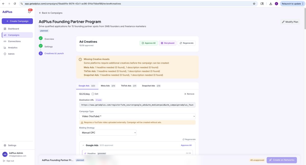306x165 pixels.
Task: Open Settings in the sidebar footer
Action: [x=17, y=145]
